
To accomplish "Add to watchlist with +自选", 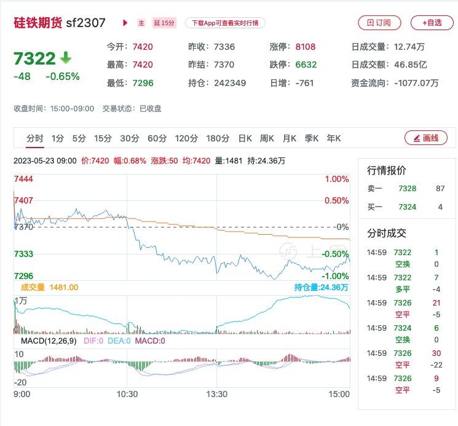I will [432, 23].
